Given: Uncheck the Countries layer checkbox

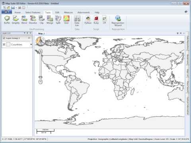Looking at the screenshot, I should pyautogui.click(x=4, y=44).
